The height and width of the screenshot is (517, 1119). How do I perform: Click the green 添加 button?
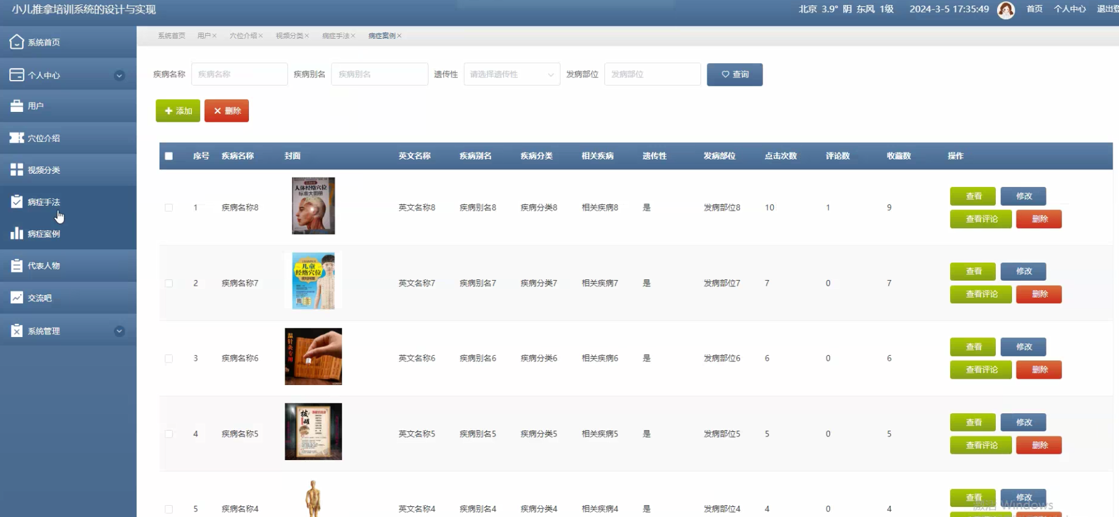[178, 111]
